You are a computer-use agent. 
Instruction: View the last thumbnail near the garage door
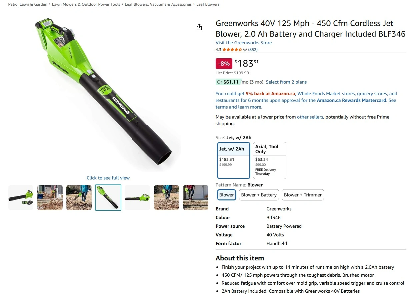tap(196, 198)
